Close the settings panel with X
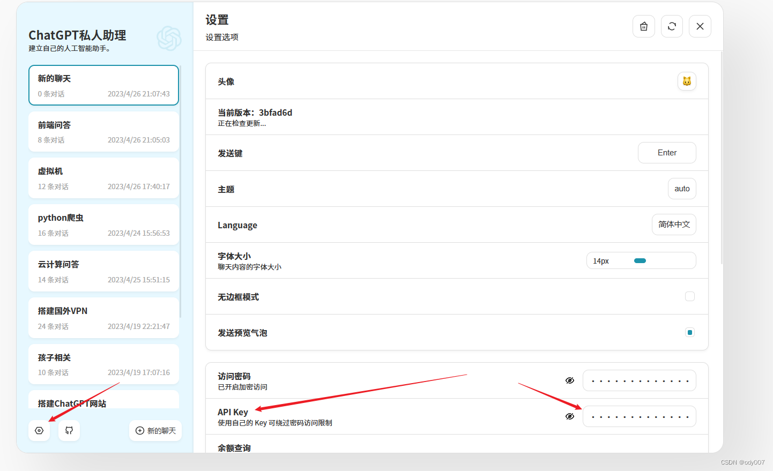Screen dimensions: 773x471 pos(700,26)
